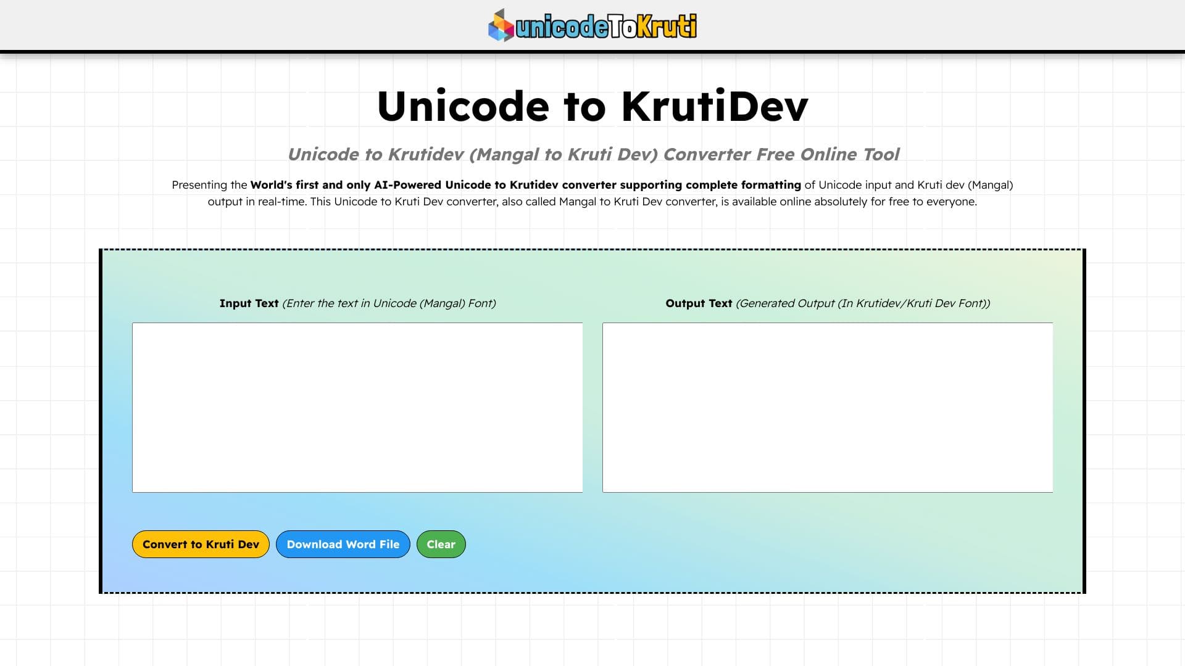Click the 'Unicode to KrutiDev' page heading
The width and height of the screenshot is (1185, 666).
[592, 105]
